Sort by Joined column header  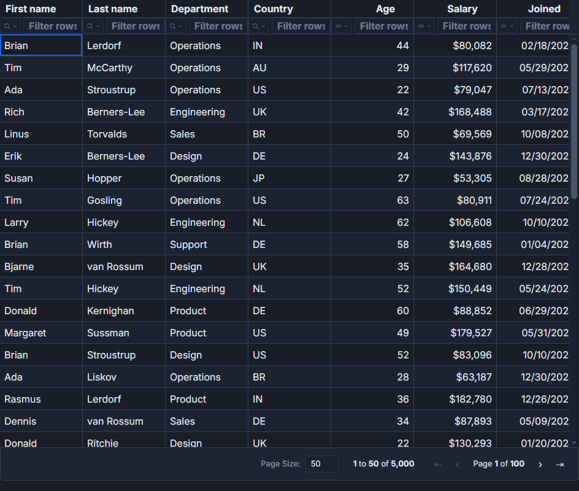pyautogui.click(x=533, y=9)
